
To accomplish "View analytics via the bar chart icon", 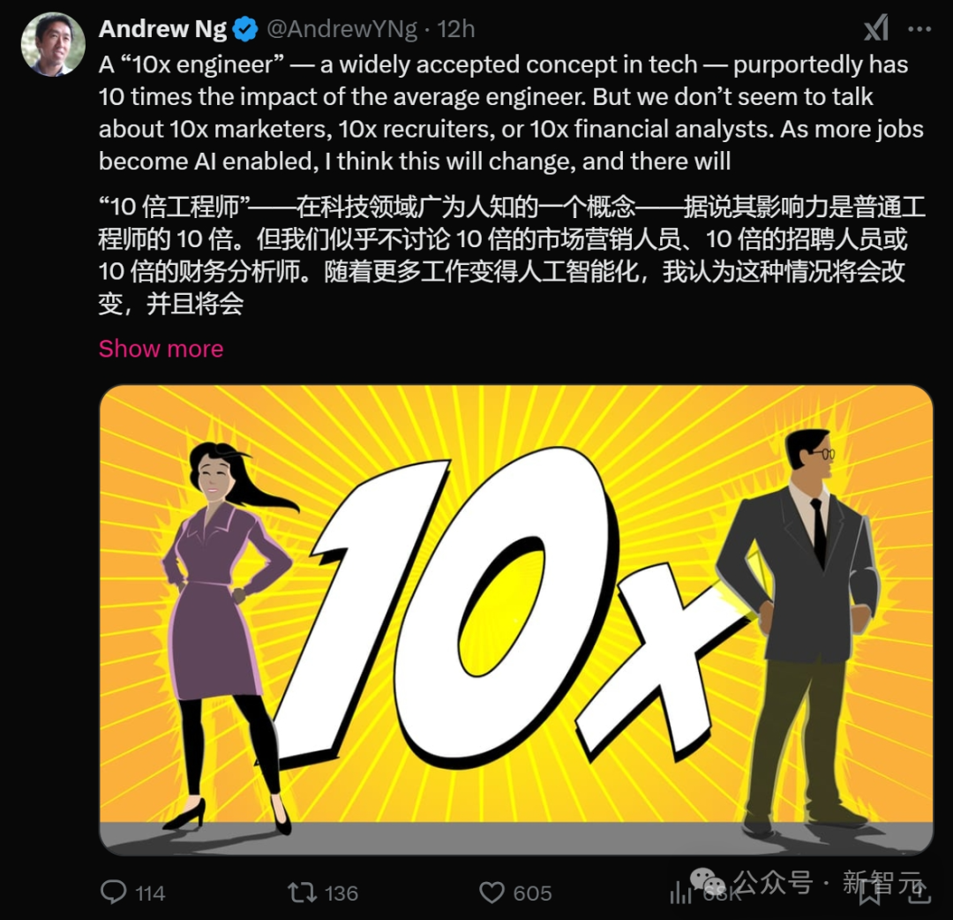I will point(680,893).
